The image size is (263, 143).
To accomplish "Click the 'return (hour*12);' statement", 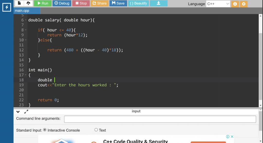I will pyautogui.click(x=68, y=35).
